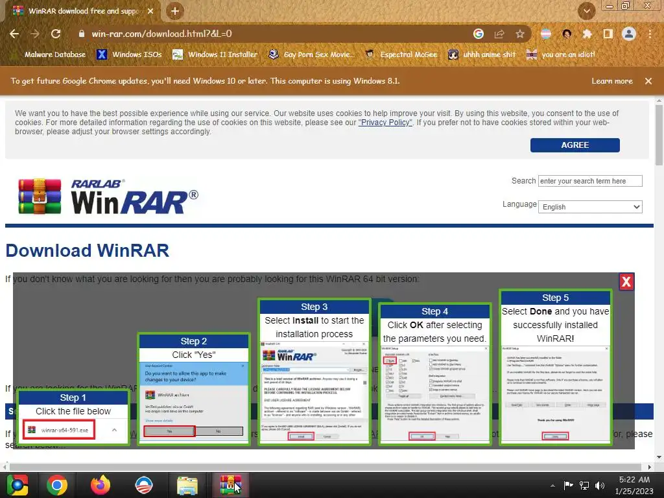Open the tab search dropdown
This screenshot has width=664, height=498.
[x=586, y=11]
